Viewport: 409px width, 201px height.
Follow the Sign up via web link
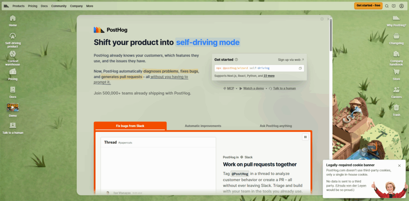click(291, 60)
